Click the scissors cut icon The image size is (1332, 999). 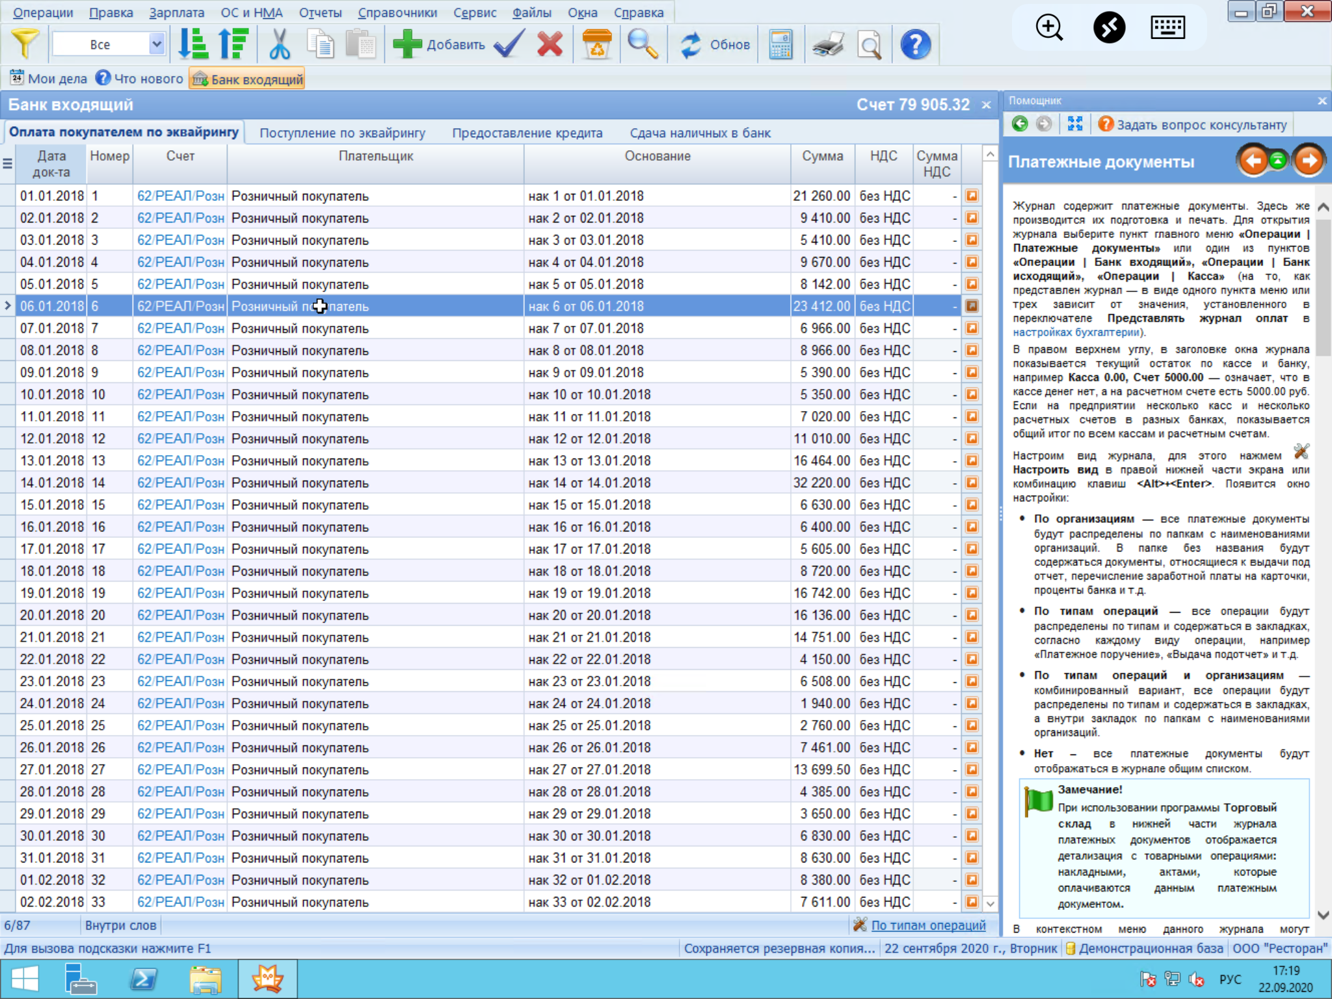tap(279, 44)
